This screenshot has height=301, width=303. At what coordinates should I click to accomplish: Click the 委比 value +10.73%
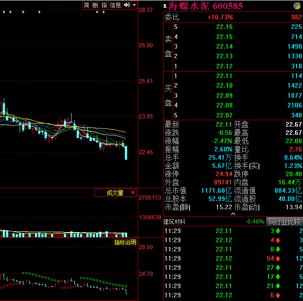click(220, 17)
